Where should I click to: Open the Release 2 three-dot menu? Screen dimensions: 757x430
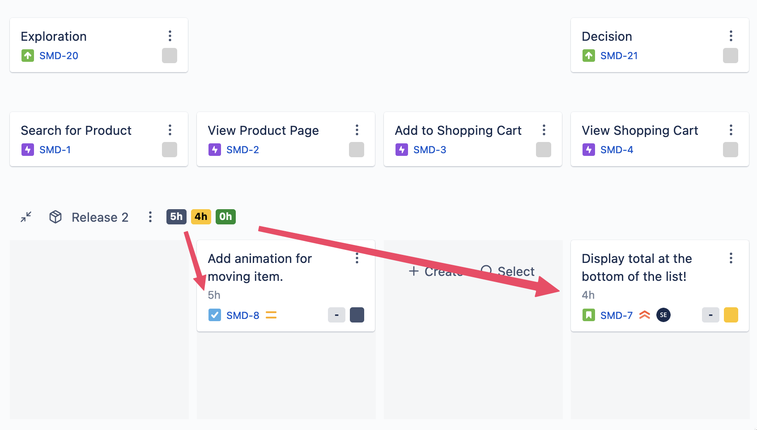click(x=150, y=217)
